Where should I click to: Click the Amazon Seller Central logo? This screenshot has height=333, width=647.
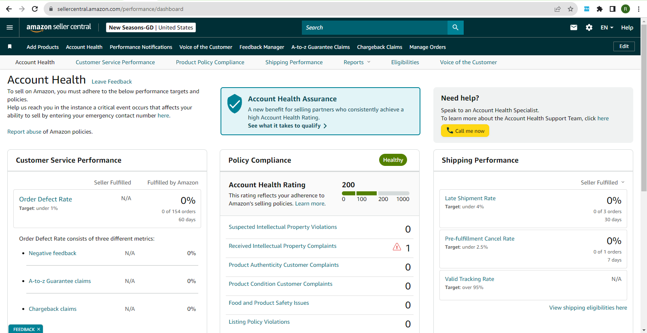(x=59, y=27)
